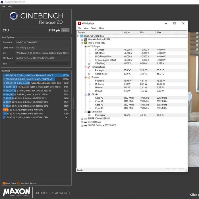Collapse the Powers section
This screenshot has width=199, height=199.
coord(86,77)
